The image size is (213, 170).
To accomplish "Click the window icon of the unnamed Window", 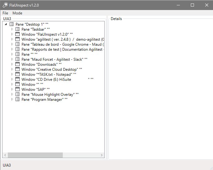I will click(17, 84).
